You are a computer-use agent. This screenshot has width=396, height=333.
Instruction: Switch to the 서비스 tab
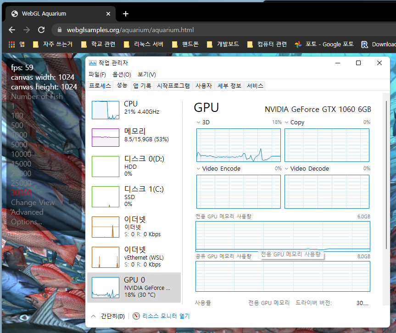point(255,86)
